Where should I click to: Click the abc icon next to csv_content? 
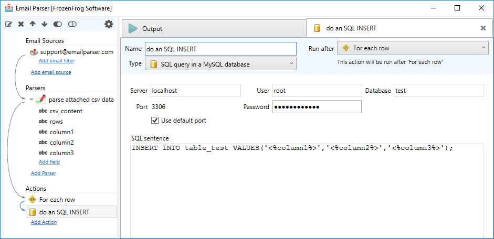[43, 111]
